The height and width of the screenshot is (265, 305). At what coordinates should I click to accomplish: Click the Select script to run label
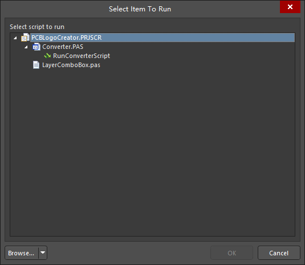coord(37,27)
